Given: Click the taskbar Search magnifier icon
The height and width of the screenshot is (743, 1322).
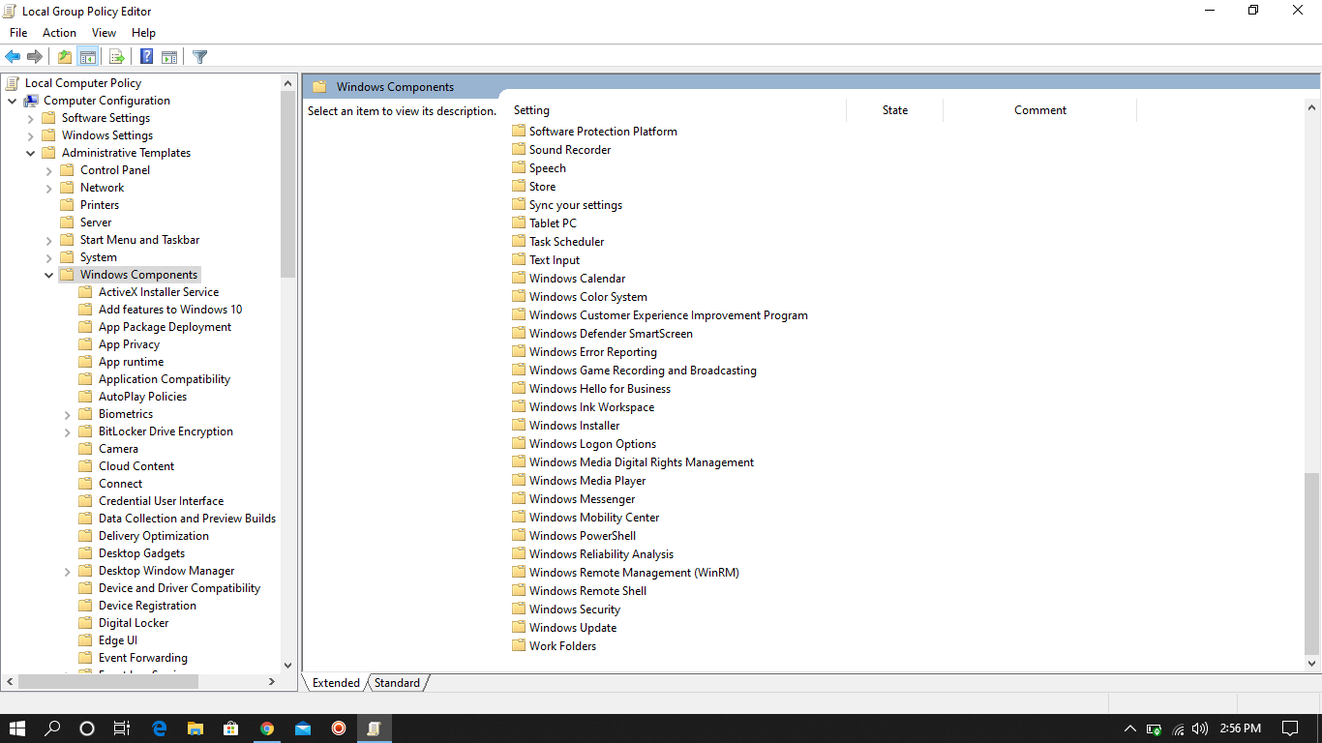Looking at the screenshot, I should (x=52, y=728).
